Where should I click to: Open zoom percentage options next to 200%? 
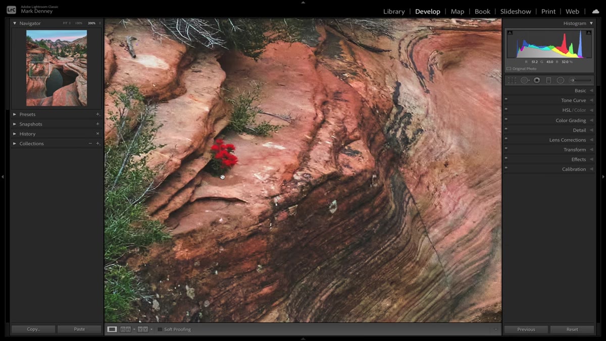[99, 23]
